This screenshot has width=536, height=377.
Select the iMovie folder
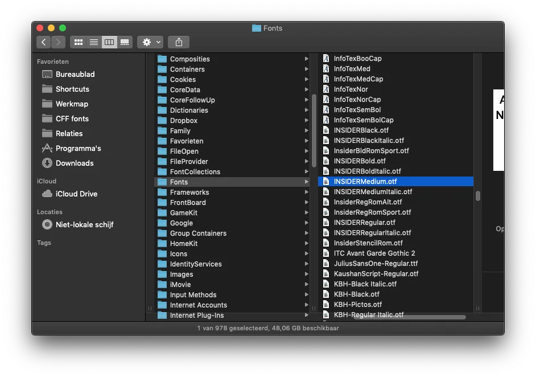coord(233,285)
